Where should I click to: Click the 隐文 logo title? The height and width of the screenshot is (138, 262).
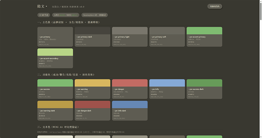coord(41,6)
